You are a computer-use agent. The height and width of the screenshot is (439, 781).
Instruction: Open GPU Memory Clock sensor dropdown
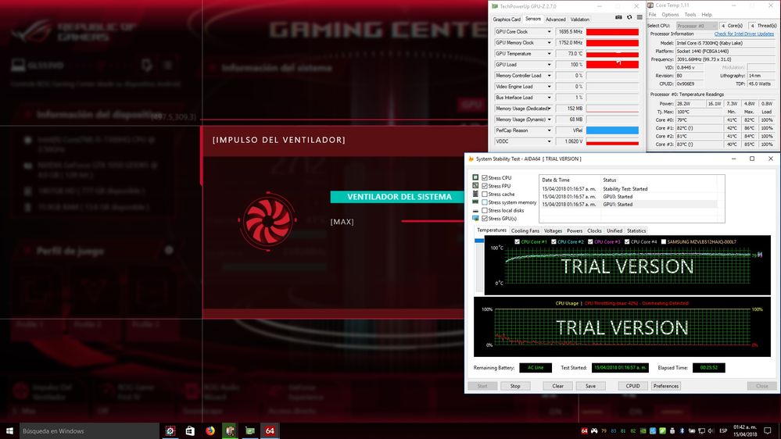point(549,43)
